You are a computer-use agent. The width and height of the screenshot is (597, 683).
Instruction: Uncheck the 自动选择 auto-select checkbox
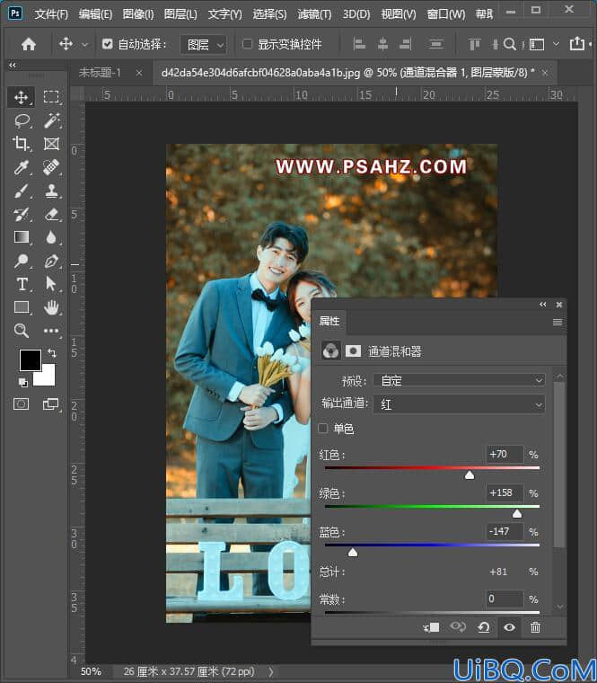tap(107, 43)
